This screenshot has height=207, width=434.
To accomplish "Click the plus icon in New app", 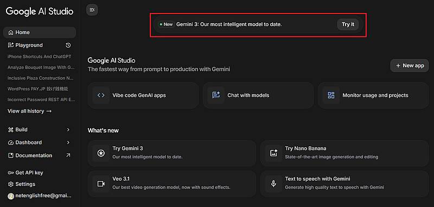I will pos(398,65).
